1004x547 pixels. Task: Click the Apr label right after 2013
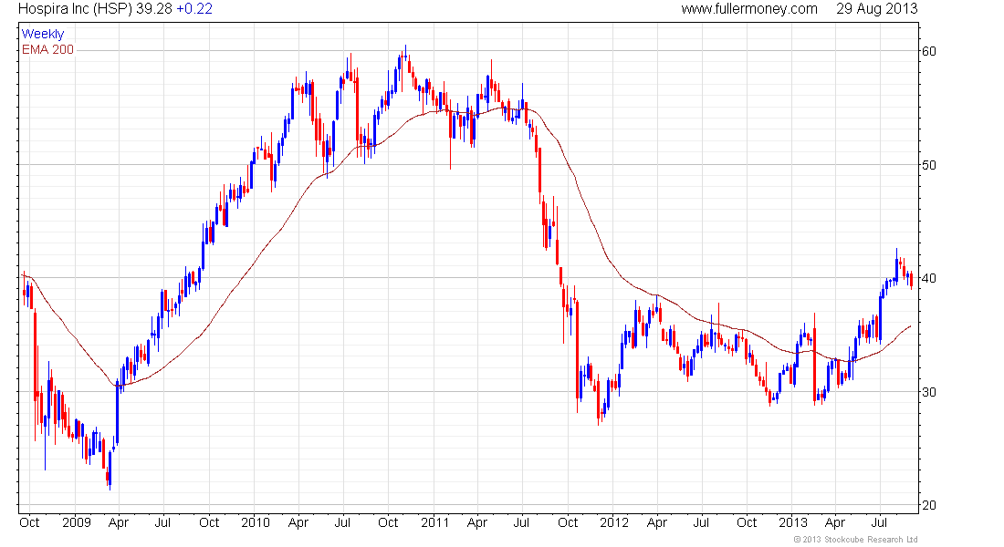coord(835,522)
